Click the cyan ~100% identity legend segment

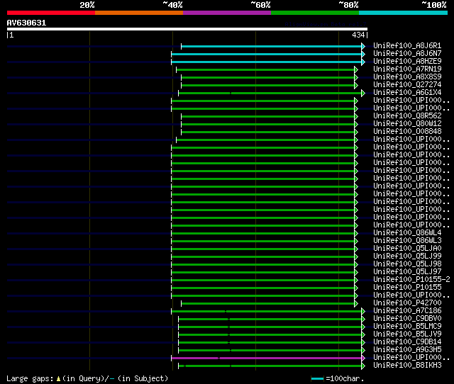click(x=404, y=13)
